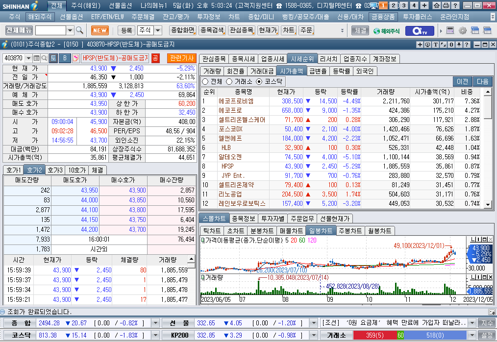Select the 거래소 radio button

click(x=229, y=81)
